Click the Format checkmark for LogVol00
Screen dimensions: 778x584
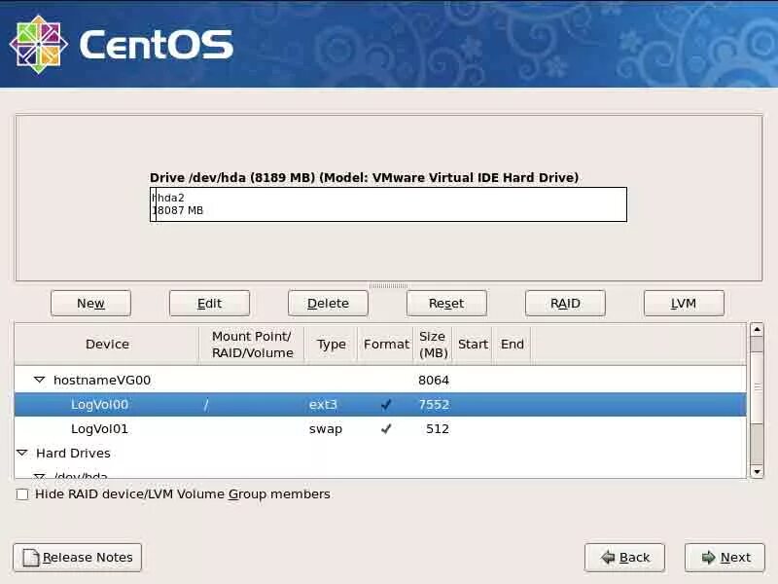pyautogui.click(x=386, y=404)
